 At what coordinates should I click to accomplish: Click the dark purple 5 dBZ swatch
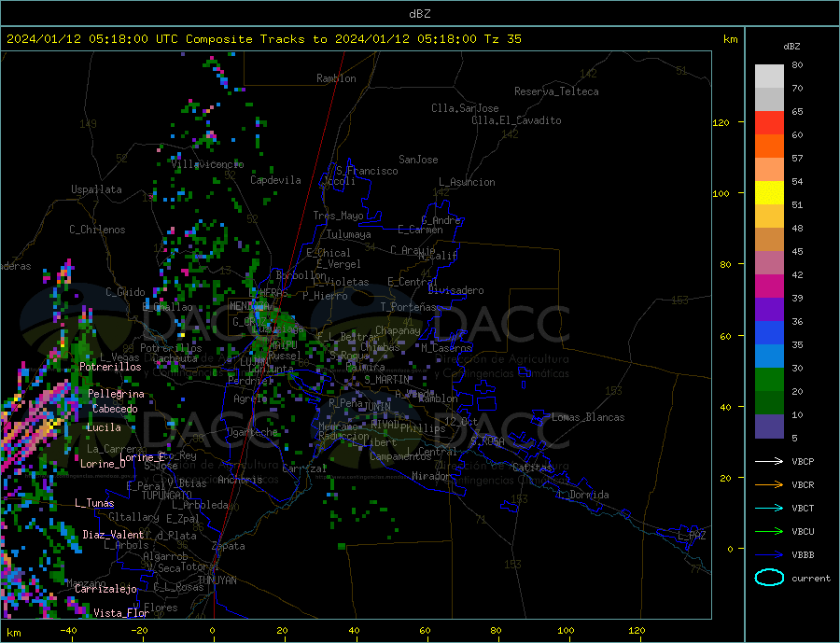click(x=769, y=426)
